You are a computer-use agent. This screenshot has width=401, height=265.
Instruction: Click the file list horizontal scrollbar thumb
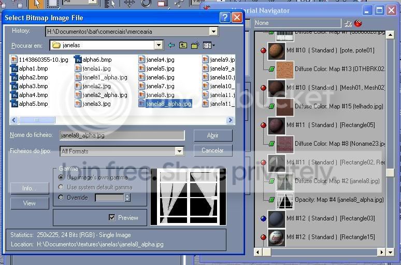click(37, 120)
